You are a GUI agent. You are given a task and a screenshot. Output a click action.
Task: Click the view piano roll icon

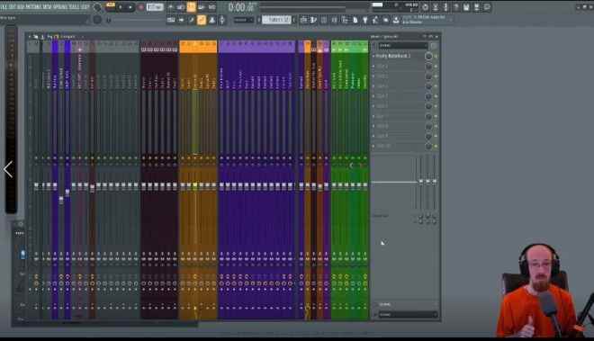point(181,20)
